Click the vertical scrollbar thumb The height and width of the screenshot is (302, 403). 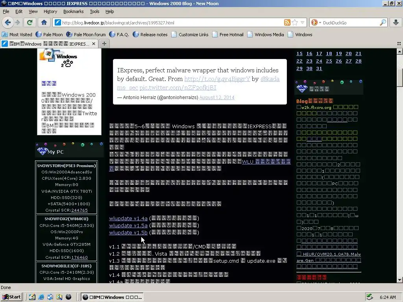[x=400, y=78]
